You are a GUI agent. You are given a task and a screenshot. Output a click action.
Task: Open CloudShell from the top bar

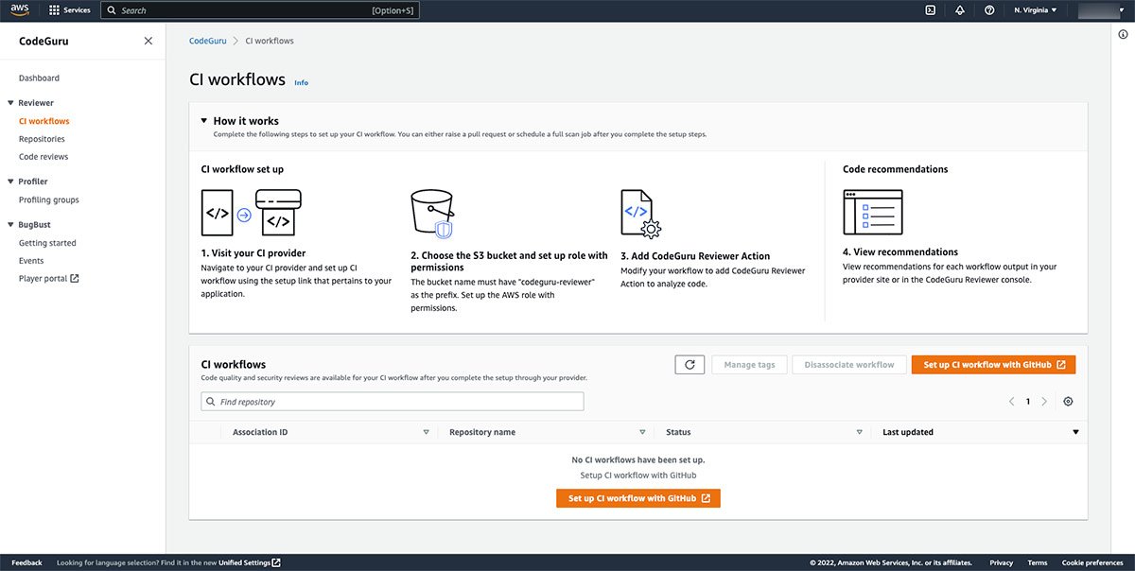[x=930, y=9]
